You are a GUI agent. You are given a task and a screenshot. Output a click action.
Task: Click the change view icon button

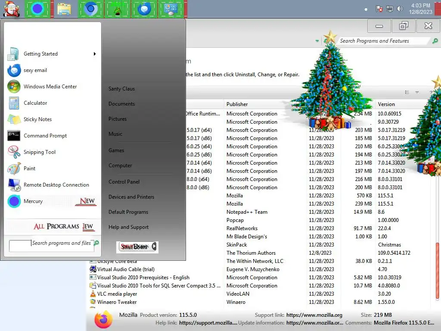(407, 92)
